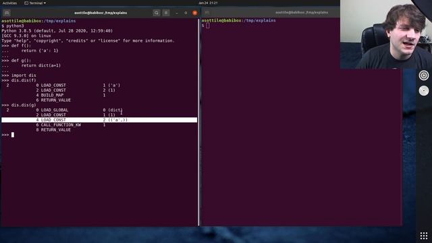Click the left terminal title asottile@babibox

(x=101, y=13)
